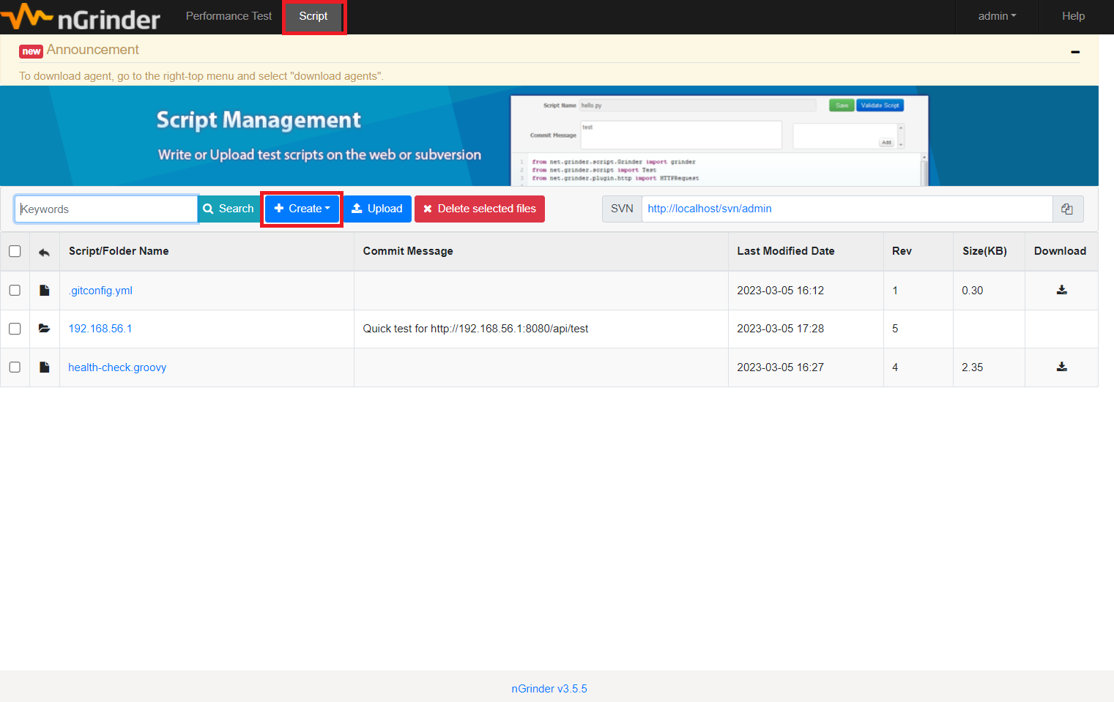The width and height of the screenshot is (1114, 702).
Task: Click the Script/Folder Name column header
Action: (119, 251)
